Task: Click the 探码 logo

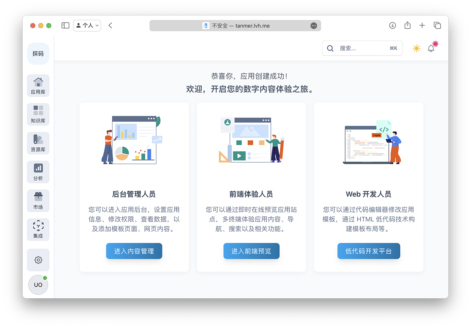Action: pyautogui.click(x=38, y=53)
